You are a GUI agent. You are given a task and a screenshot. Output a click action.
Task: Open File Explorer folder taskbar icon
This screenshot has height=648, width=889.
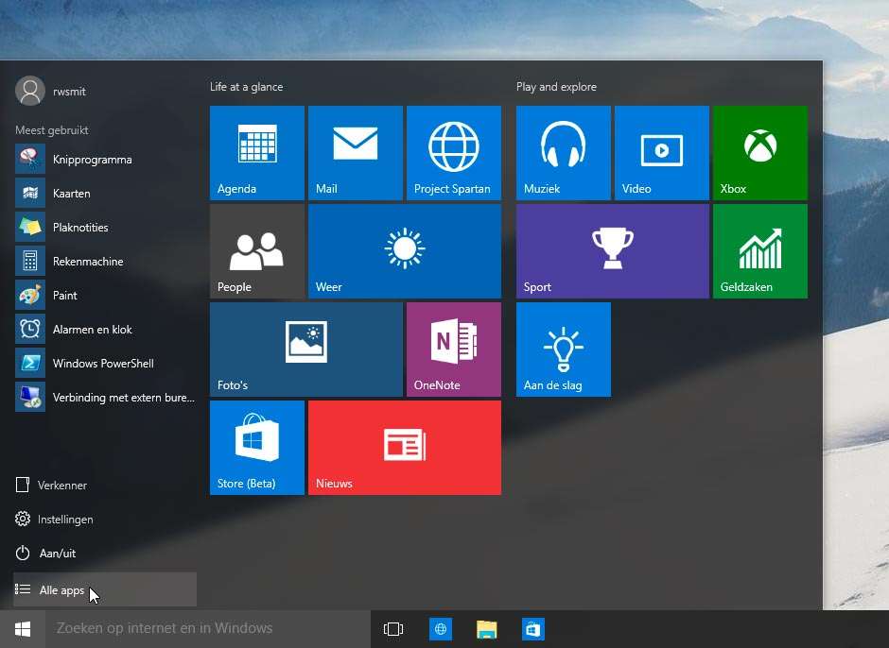point(486,629)
